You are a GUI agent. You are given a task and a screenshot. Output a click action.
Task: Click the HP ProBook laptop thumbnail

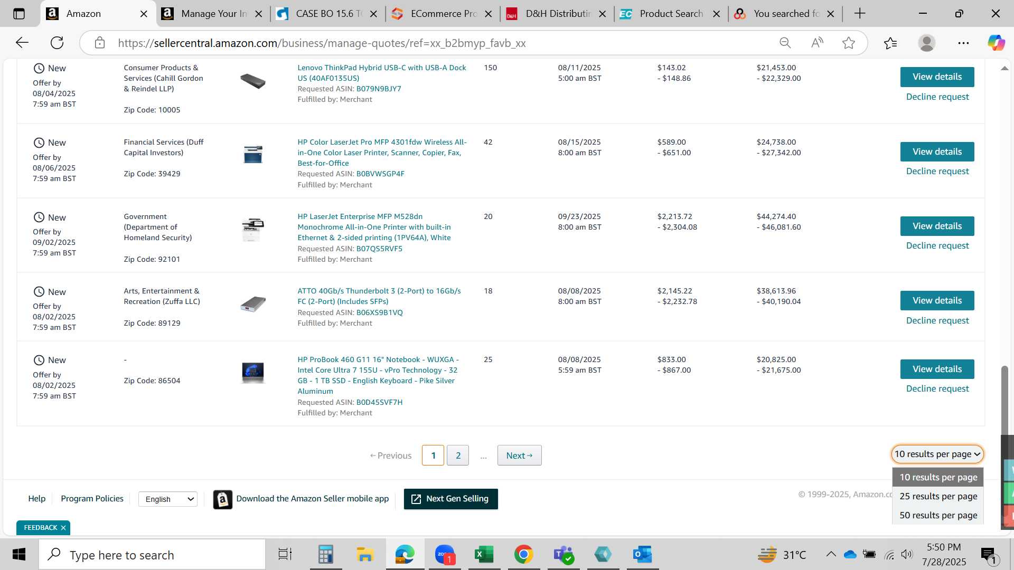253,373
